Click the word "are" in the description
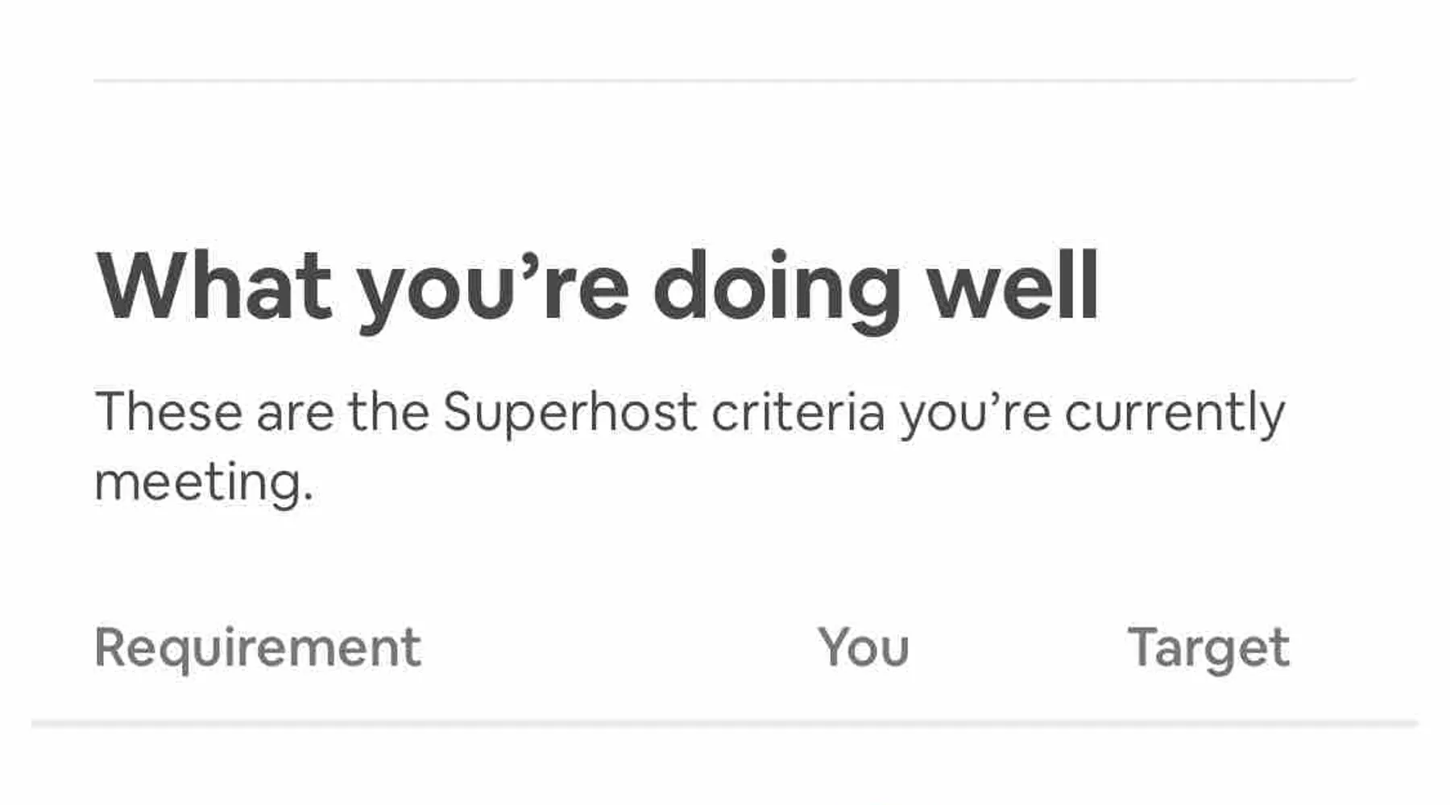 295,414
